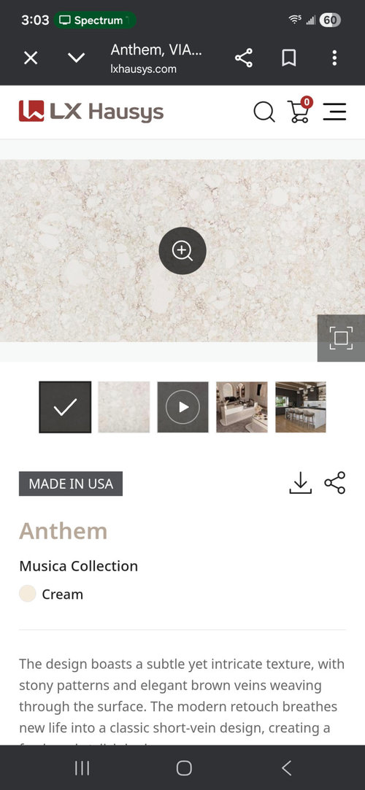
Task: Select the second cream texture thumbnail
Action: 124,407
